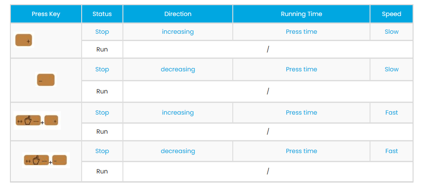The image size is (423, 192).
Task: Click the plus key in fast increasing combo
Action: (x=51, y=121)
